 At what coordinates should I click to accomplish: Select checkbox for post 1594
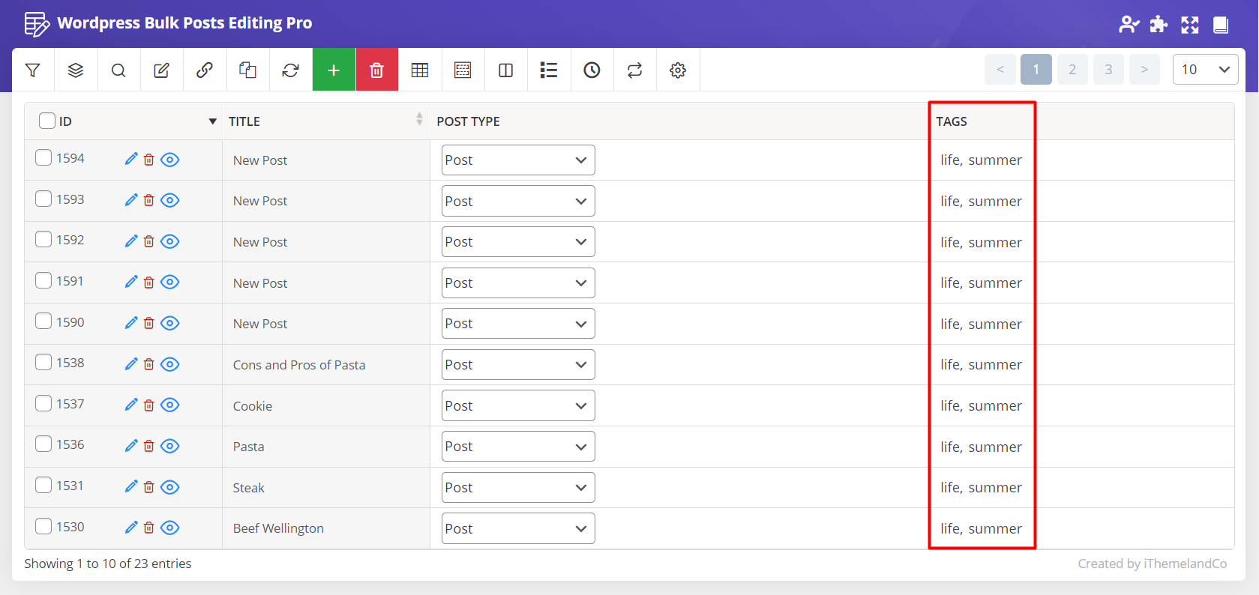pyautogui.click(x=43, y=157)
